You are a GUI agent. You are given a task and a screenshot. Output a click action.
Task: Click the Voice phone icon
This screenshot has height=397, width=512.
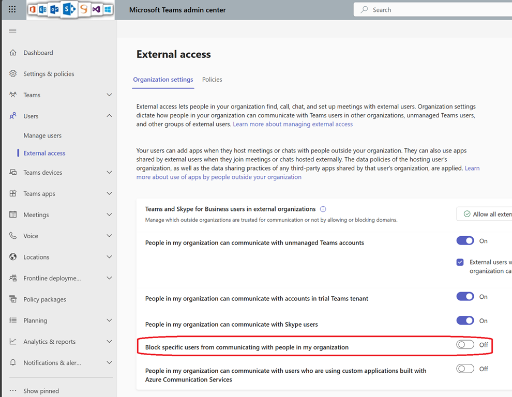pyautogui.click(x=13, y=236)
